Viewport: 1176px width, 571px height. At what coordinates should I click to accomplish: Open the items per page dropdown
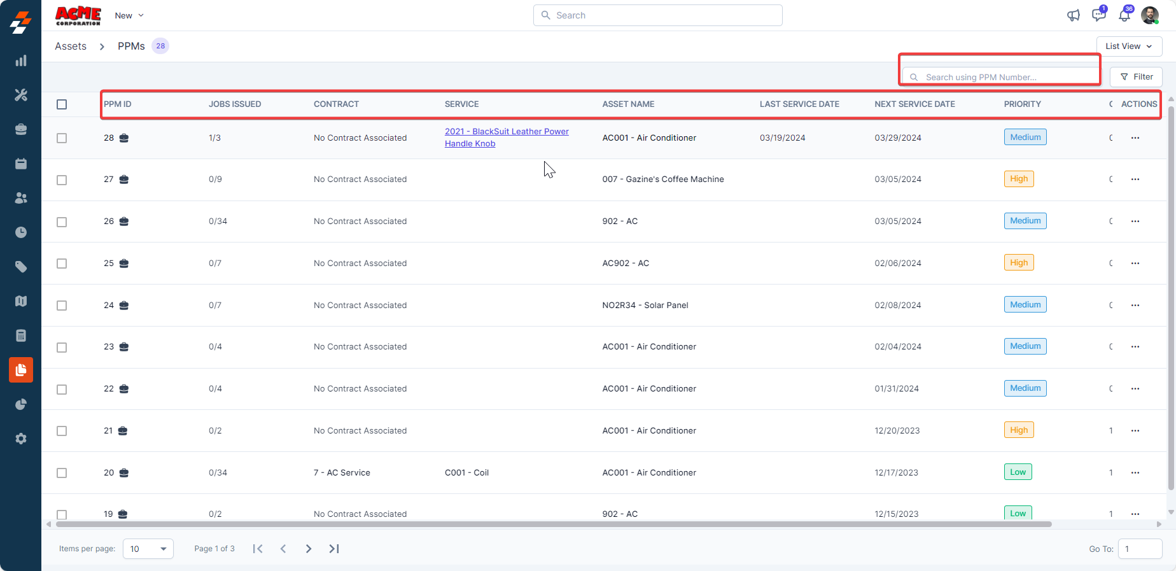tap(148, 549)
